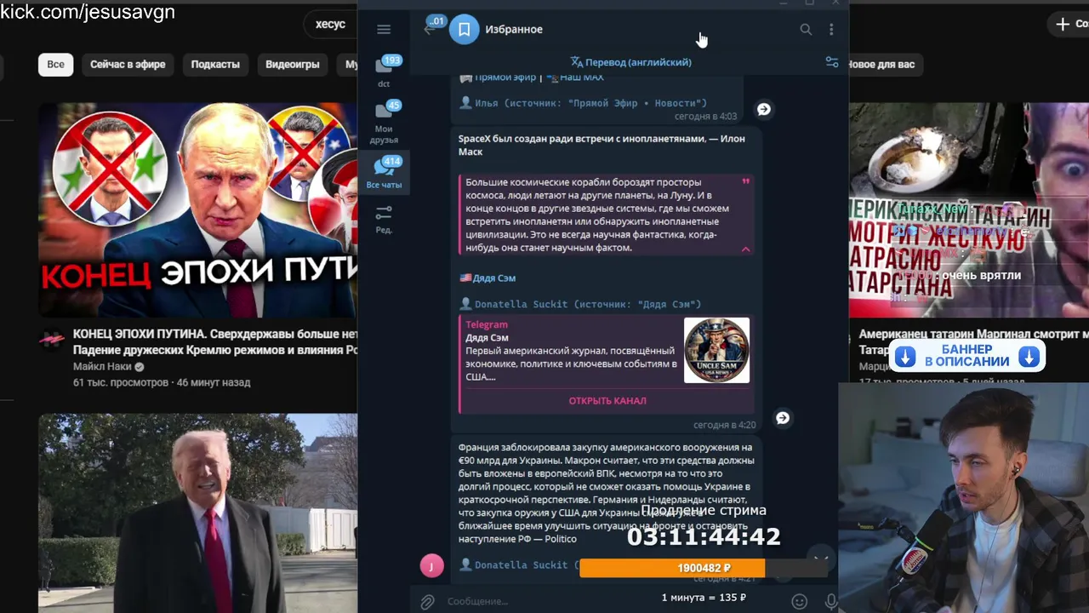Open the Майкл Наки channel link

coord(102,367)
